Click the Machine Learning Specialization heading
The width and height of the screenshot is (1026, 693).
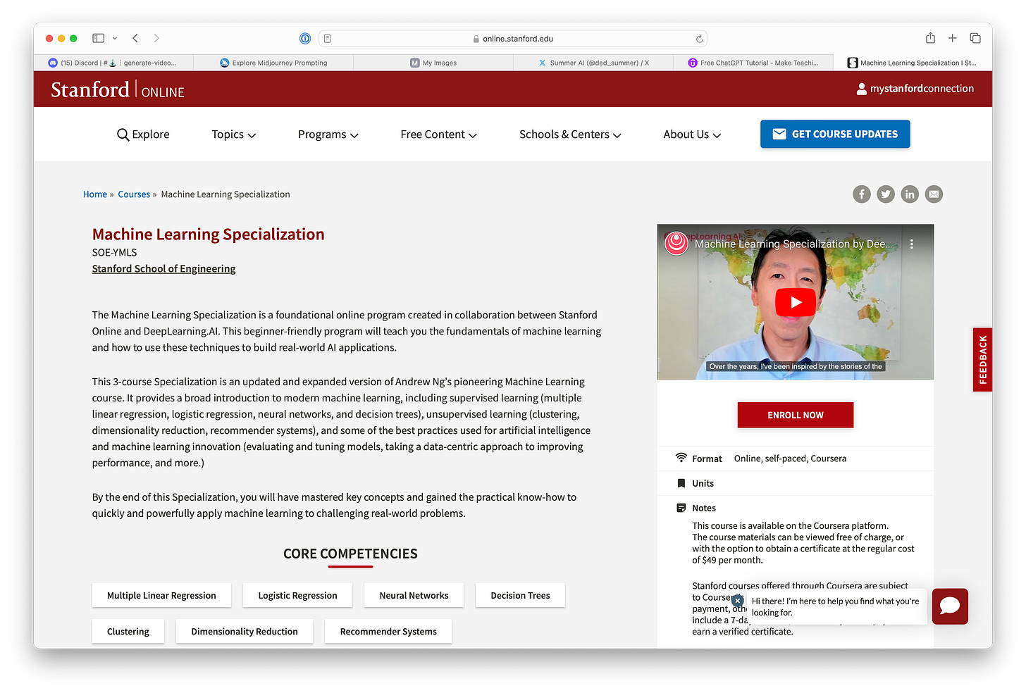tap(209, 234)
